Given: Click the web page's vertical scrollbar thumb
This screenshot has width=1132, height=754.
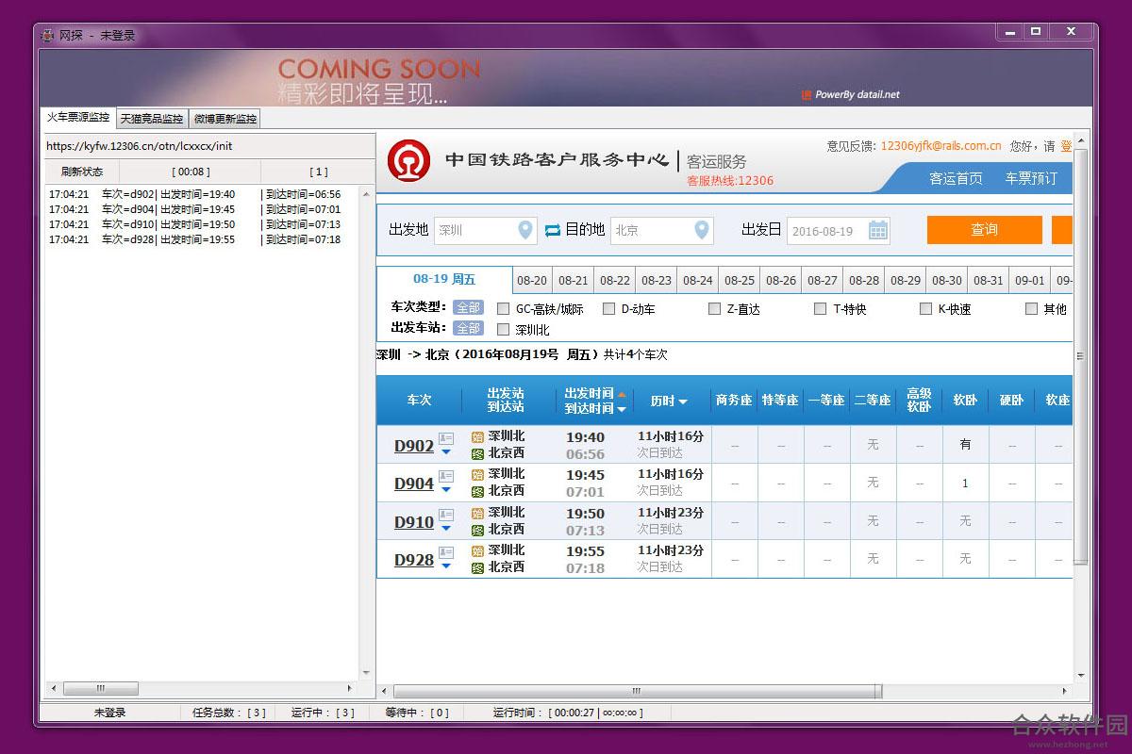Looking at the screenshot, I should click(x=1081, y=356).
